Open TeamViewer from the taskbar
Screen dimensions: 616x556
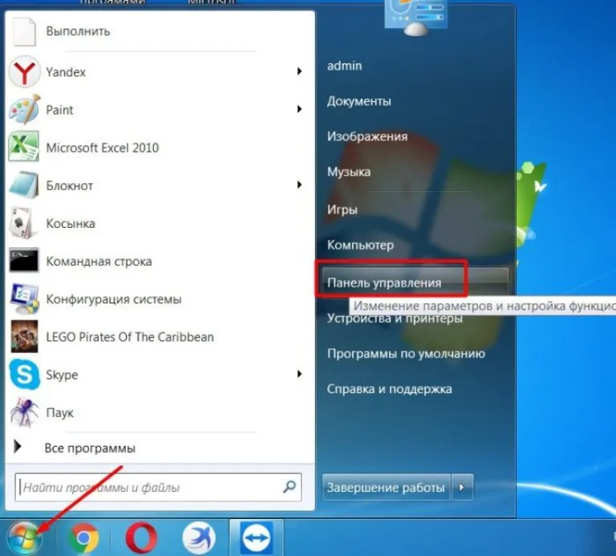click(257, 538)
